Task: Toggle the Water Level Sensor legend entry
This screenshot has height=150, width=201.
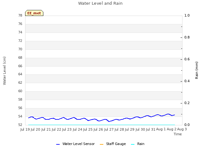Action: coord(75,144)
